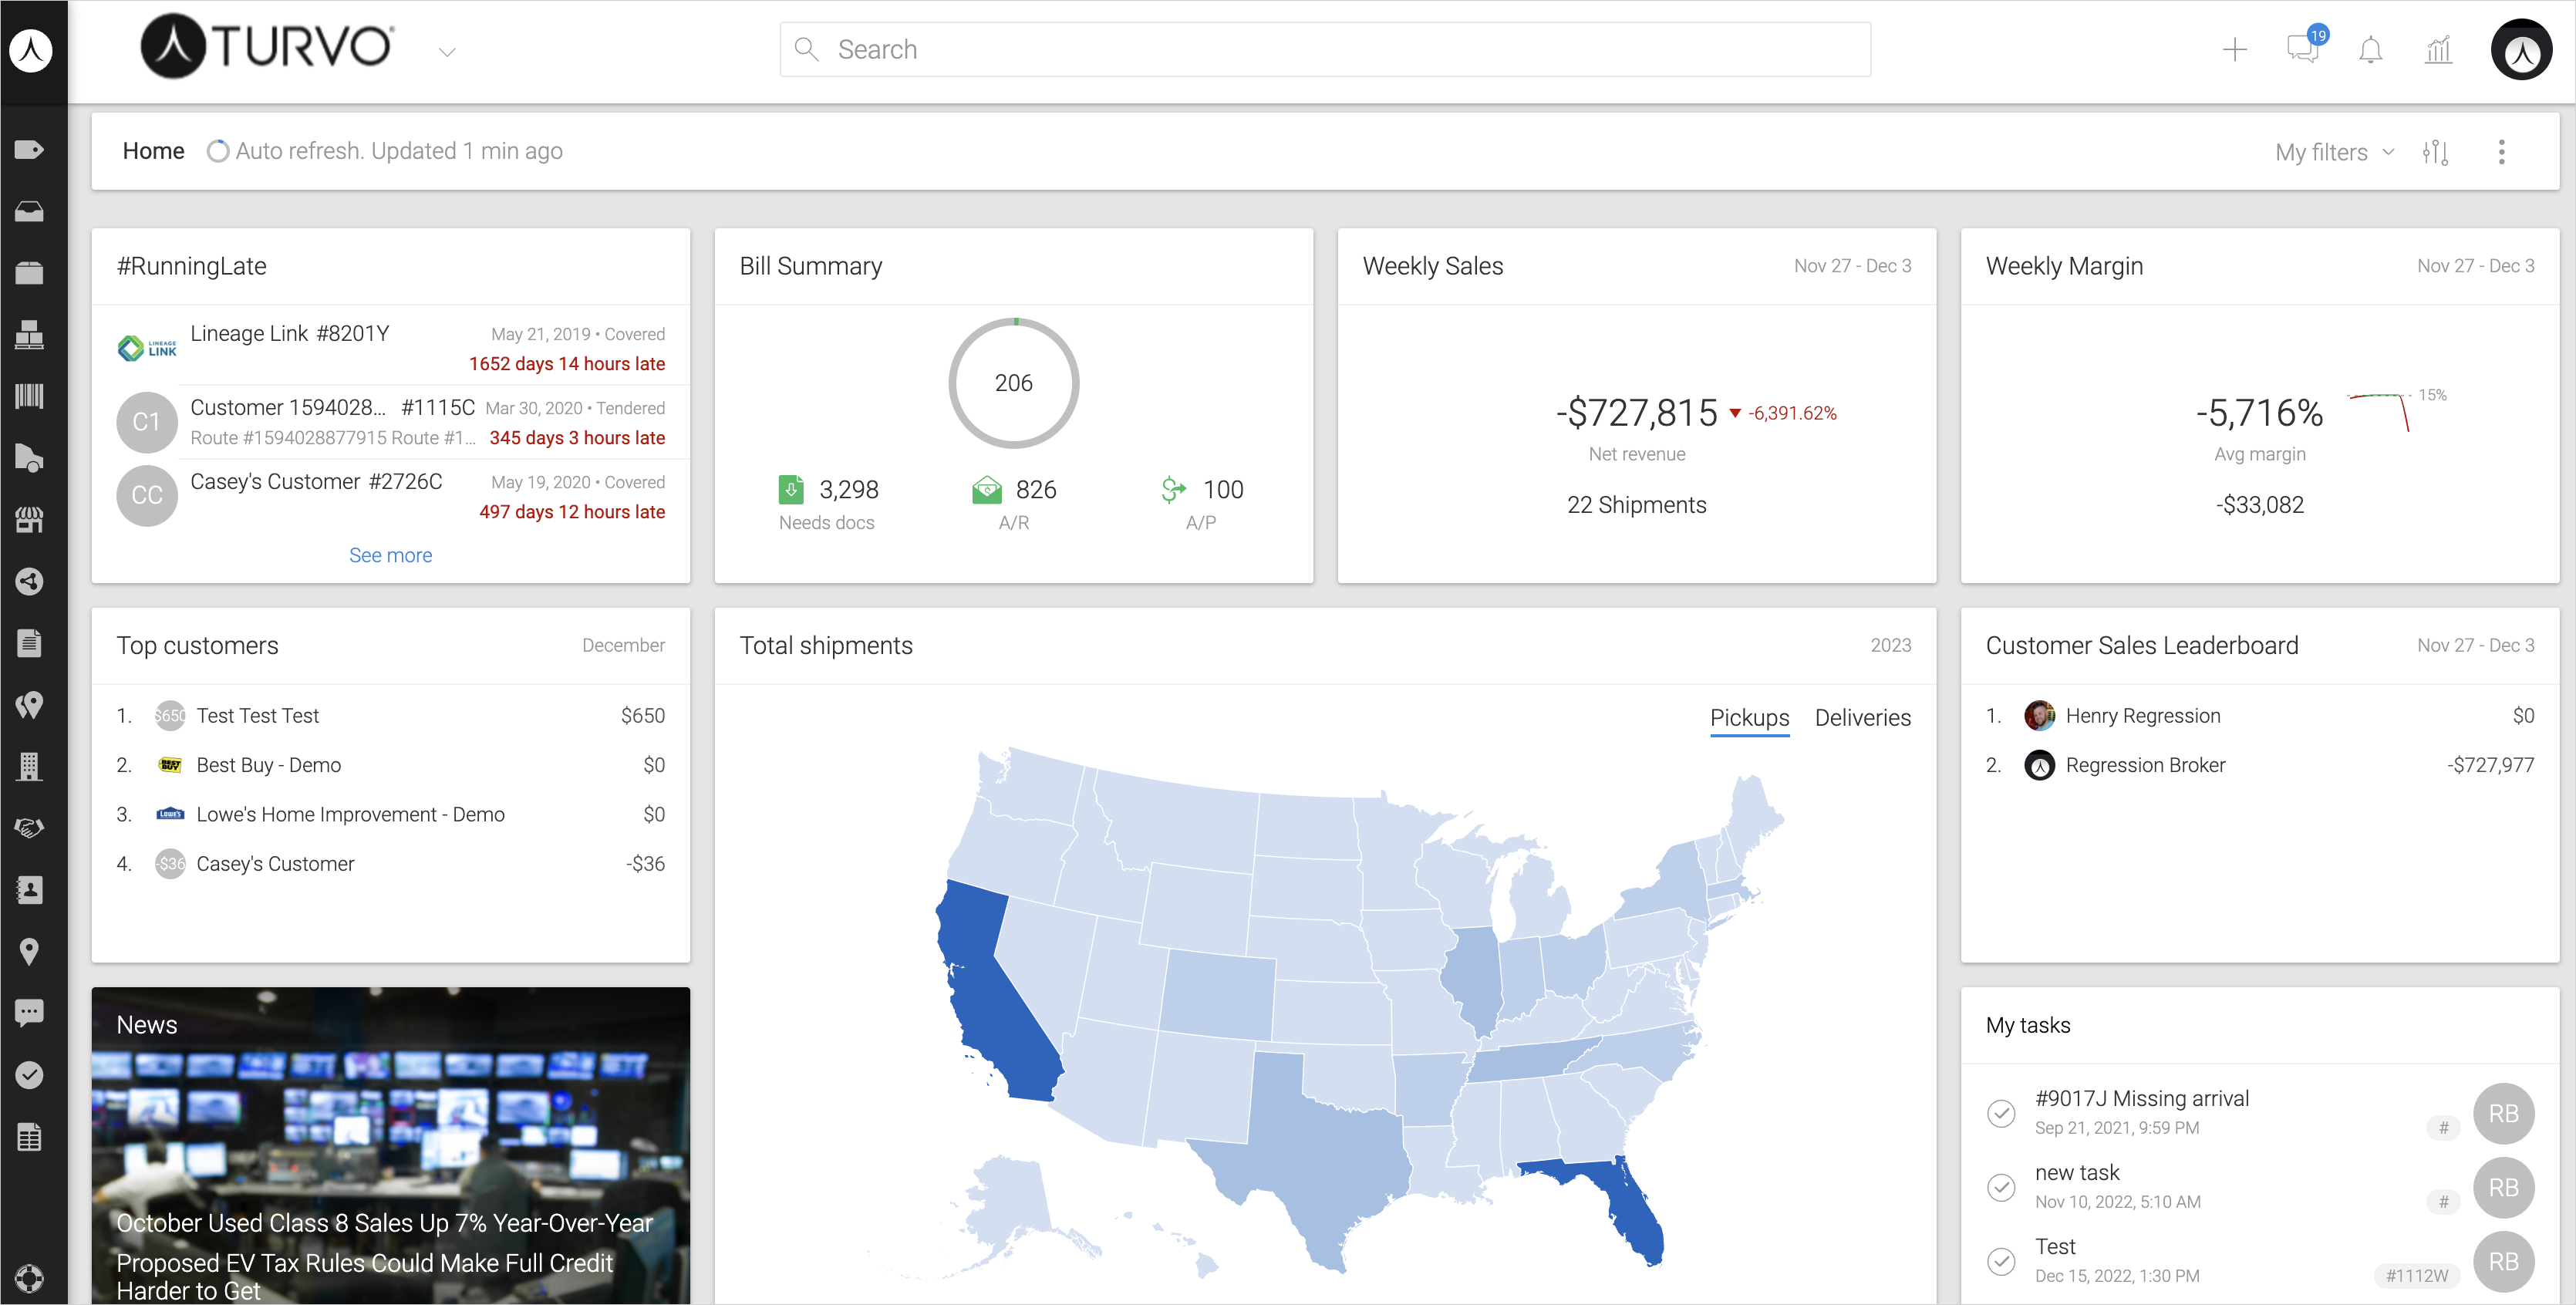Click the plus create icon
The height and width of the screenshot is (1305, 2576).
pos(2234,50)
